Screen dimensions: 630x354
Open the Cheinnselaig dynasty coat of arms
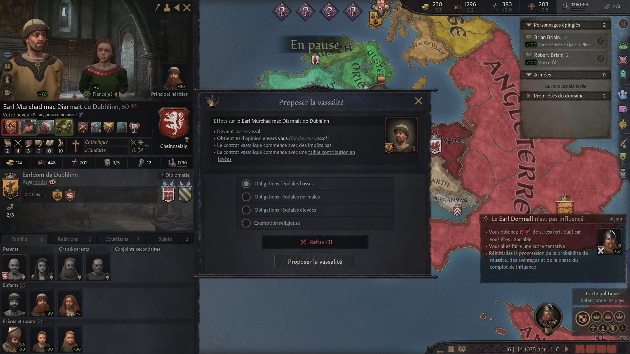tap(174, 124)
